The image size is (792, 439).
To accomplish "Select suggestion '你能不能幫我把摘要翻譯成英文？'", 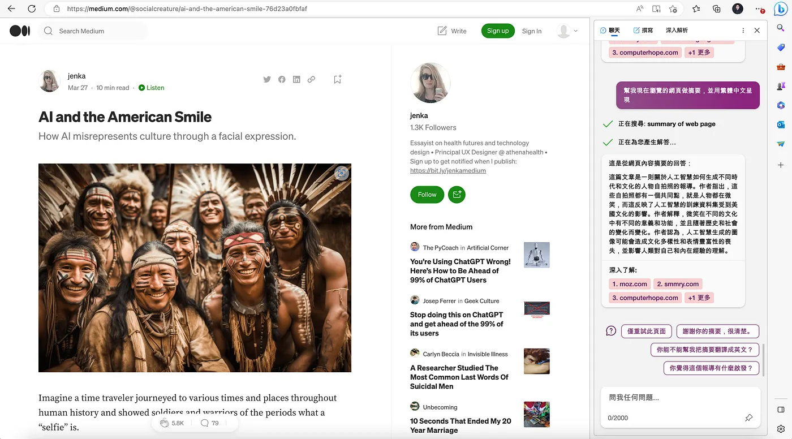I will (x=704, y=350).
